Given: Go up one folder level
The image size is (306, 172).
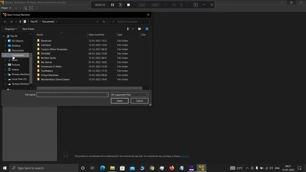Looking at the screenshot, I should click(x=20, y=21).
